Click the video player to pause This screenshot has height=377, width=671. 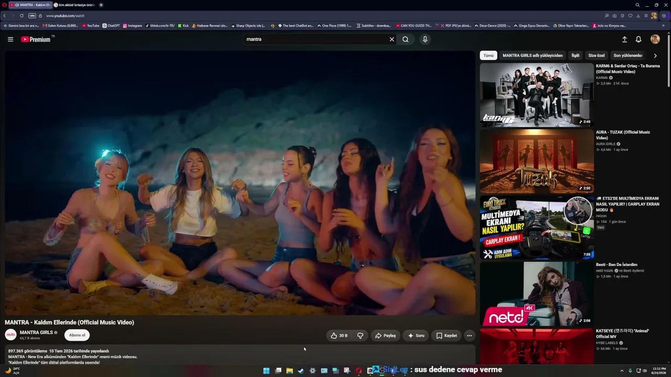(x=240, y=183)
